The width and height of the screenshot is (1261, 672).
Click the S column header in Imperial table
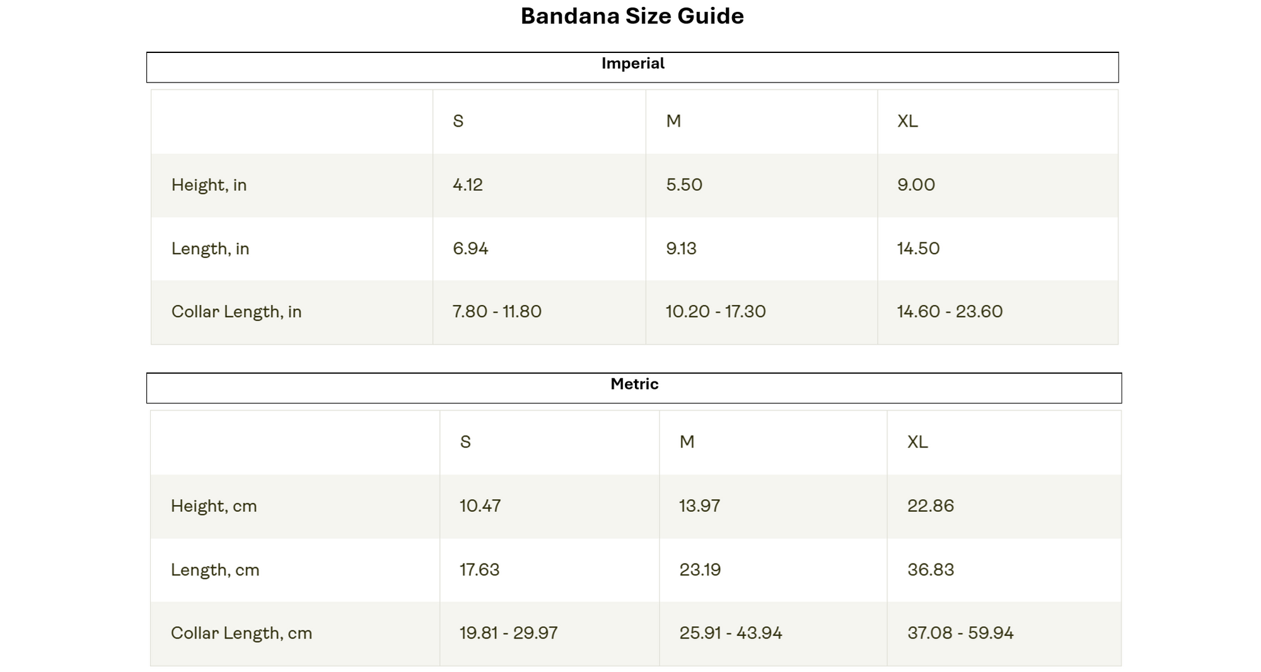458,121
